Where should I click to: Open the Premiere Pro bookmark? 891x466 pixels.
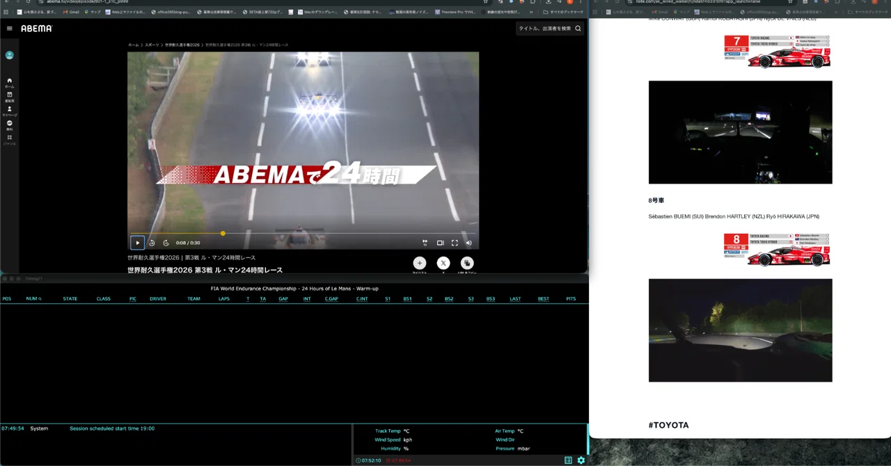pyautogui.click(x=455, y=12)
